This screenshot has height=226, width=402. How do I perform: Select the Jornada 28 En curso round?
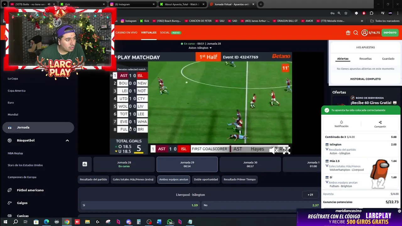pyautogui.click(x=124, y=164)
